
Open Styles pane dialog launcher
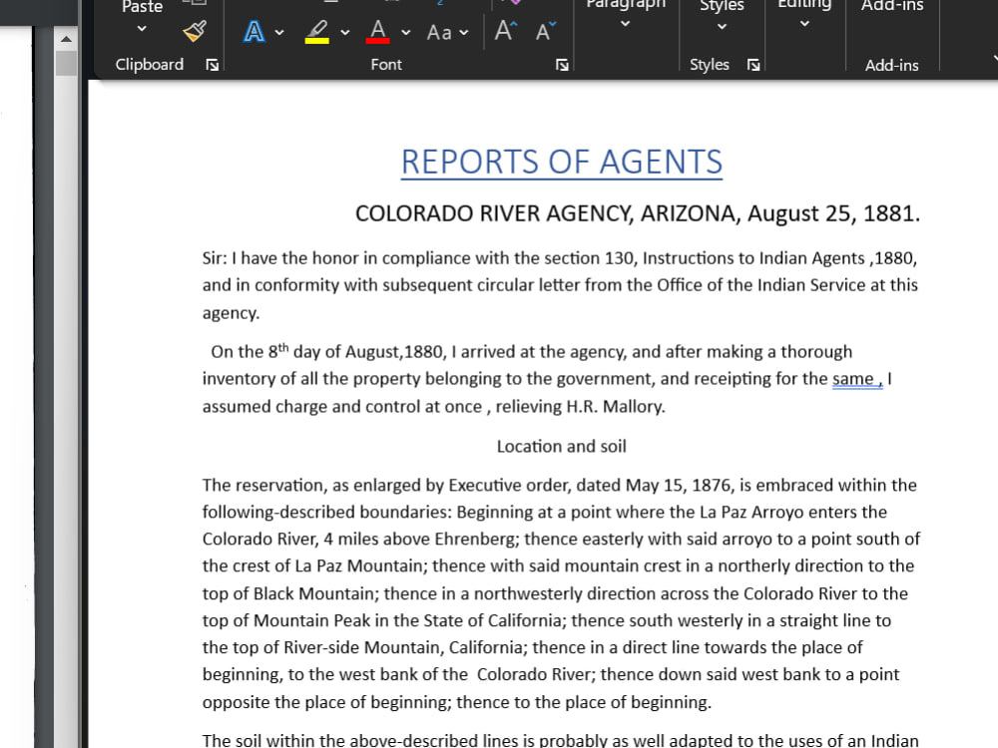click(x=753, y=65)
